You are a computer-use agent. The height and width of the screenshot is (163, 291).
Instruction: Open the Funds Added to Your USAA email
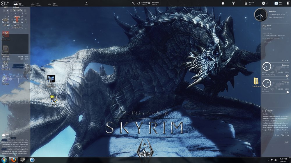15,144
